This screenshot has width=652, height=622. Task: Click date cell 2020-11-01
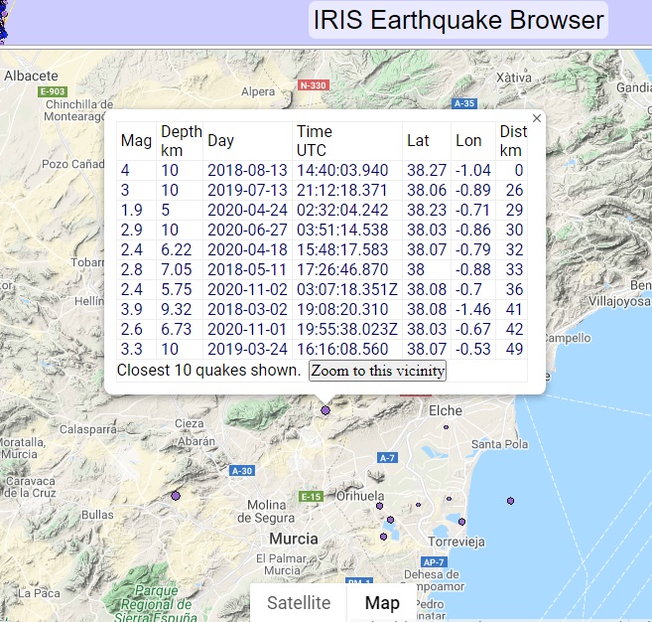[247, 329]
